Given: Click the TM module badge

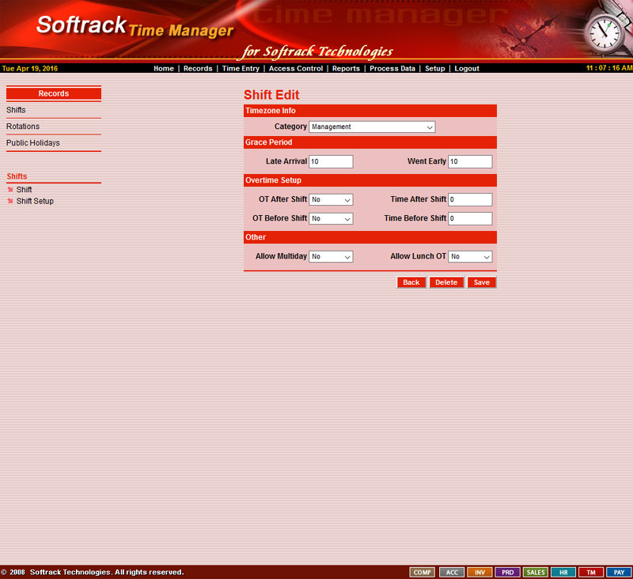Looking at the screenshot, I should (591, 572).
